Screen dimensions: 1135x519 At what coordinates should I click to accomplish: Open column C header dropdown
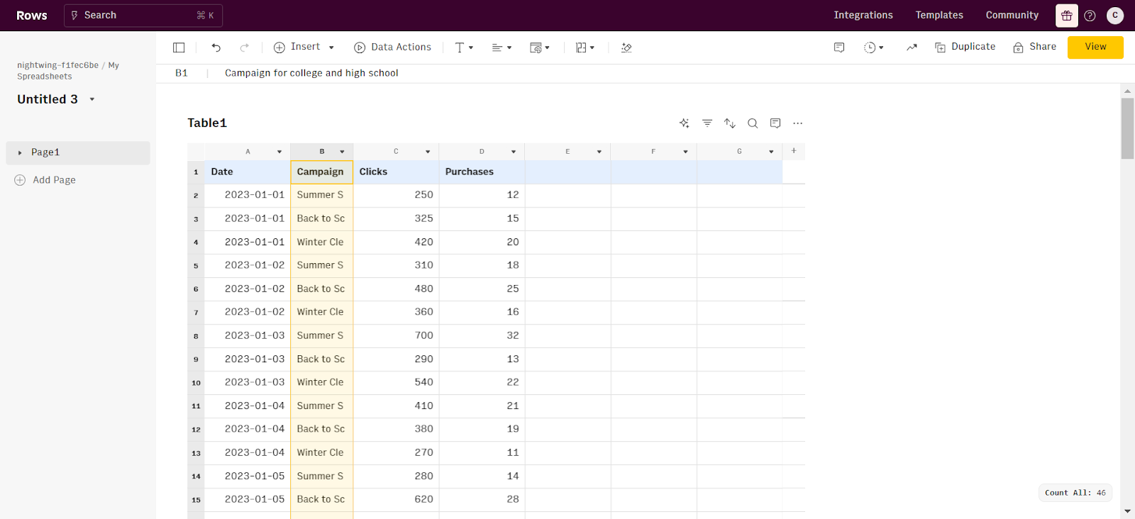pos(428,152)
